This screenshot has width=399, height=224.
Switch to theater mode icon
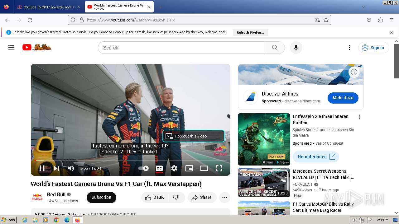(x=204, y=168)
